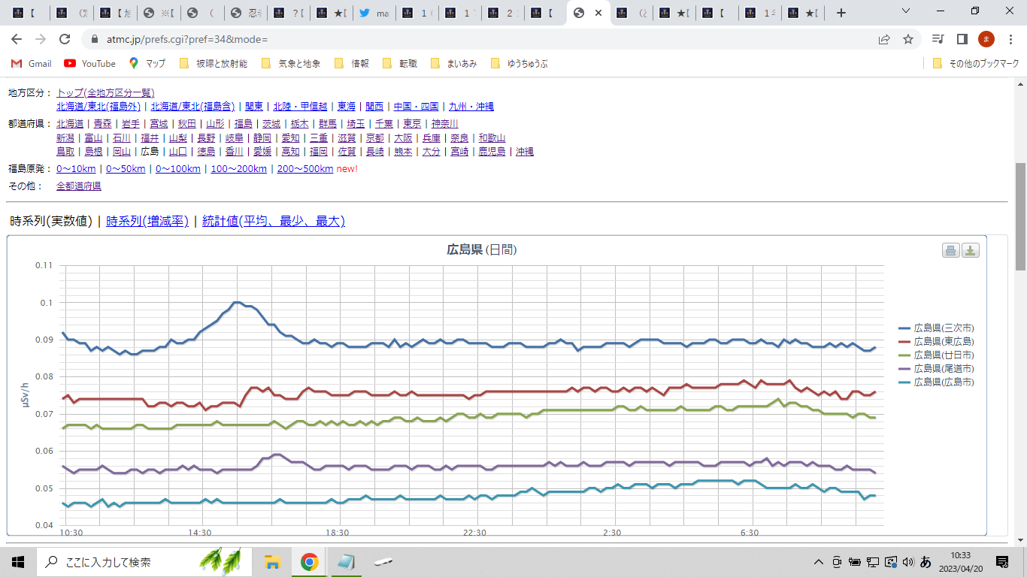Open the media control icon in Chrome toolbar

coord(938,39)
